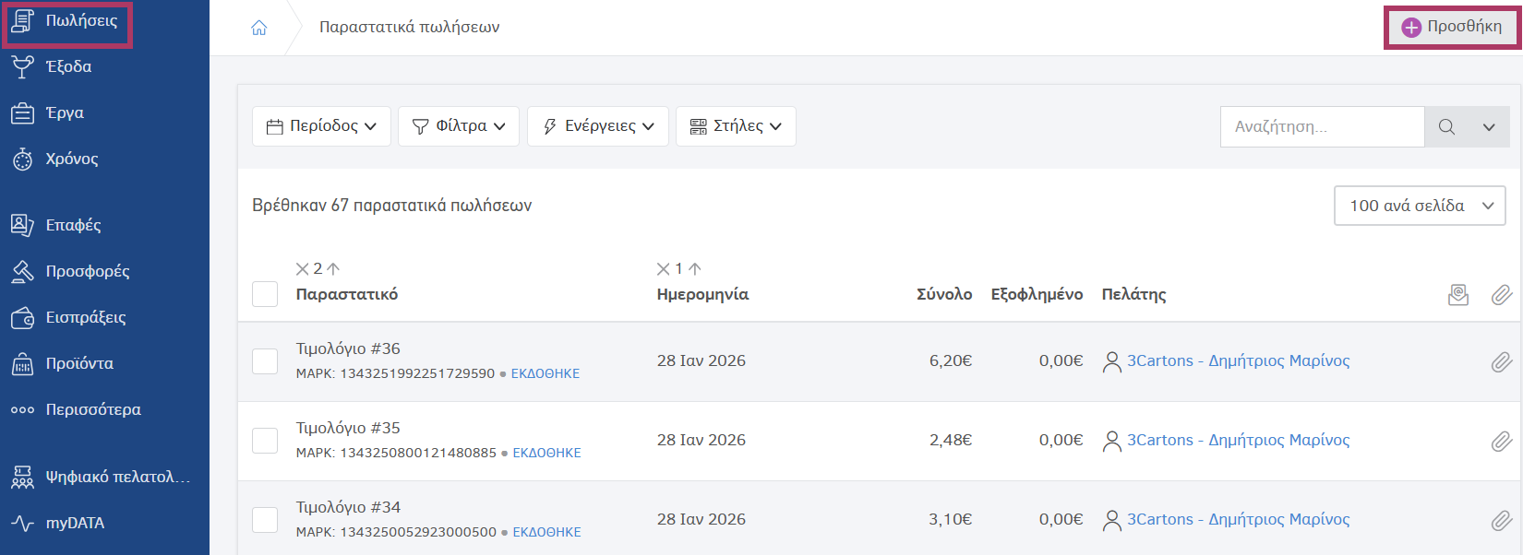
Task: Open customer 3Cartons link on Τιμολόγιο #35 row
Action: pos(1238,440)
